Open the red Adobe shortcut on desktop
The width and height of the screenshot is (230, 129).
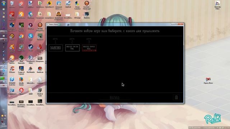coord(12,16)
